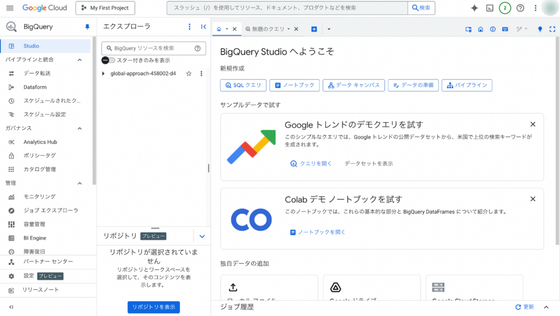
Task: Open the Google Cloud hamburger menu
Action: click(9, 8)
